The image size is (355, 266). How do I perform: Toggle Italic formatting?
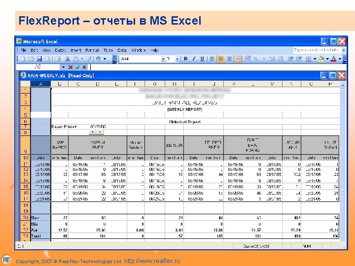[x=194, y=59]
